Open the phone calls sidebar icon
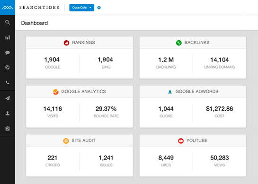The width and height of the screenshot is (258, 184). click(8, 82)
